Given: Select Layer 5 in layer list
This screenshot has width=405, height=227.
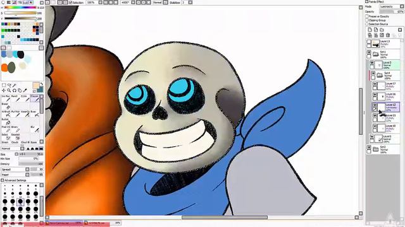Looking at the screenshot, I should 385,139.
